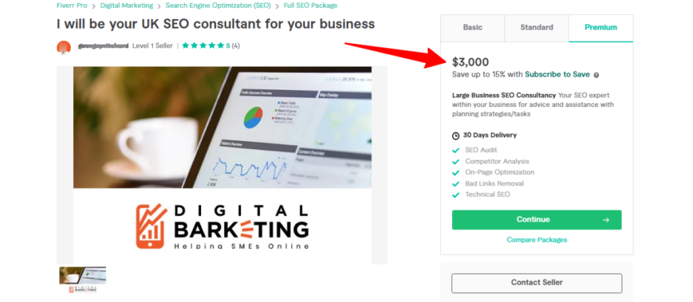Open the Compare Packages link
The height and width of the screenshot is (302, 693).
coord(537,240)
